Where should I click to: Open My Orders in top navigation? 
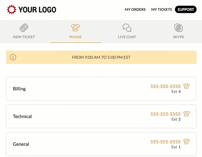pyautogui.click(x=135, y=10)
